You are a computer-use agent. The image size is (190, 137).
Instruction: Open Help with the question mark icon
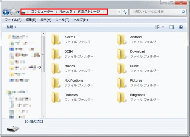click(181, 27)
